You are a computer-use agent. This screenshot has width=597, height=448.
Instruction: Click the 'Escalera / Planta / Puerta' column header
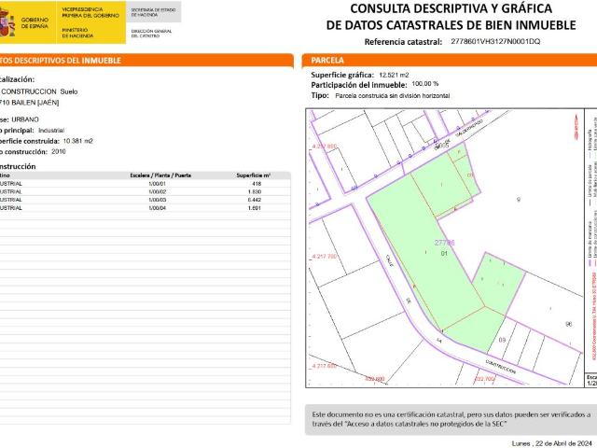click(160, 175)
